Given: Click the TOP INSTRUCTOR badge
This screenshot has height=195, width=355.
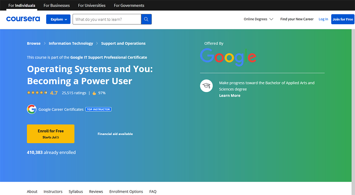Looking at the screenshot, I should [x=99, y=109].
